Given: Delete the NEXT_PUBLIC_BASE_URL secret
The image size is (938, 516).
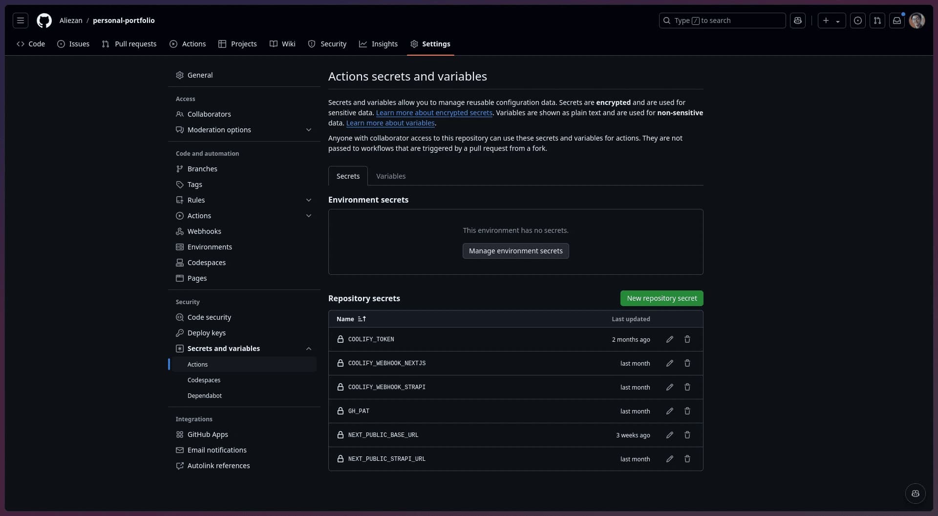Looking at the screenshot, I should point(687,435).
